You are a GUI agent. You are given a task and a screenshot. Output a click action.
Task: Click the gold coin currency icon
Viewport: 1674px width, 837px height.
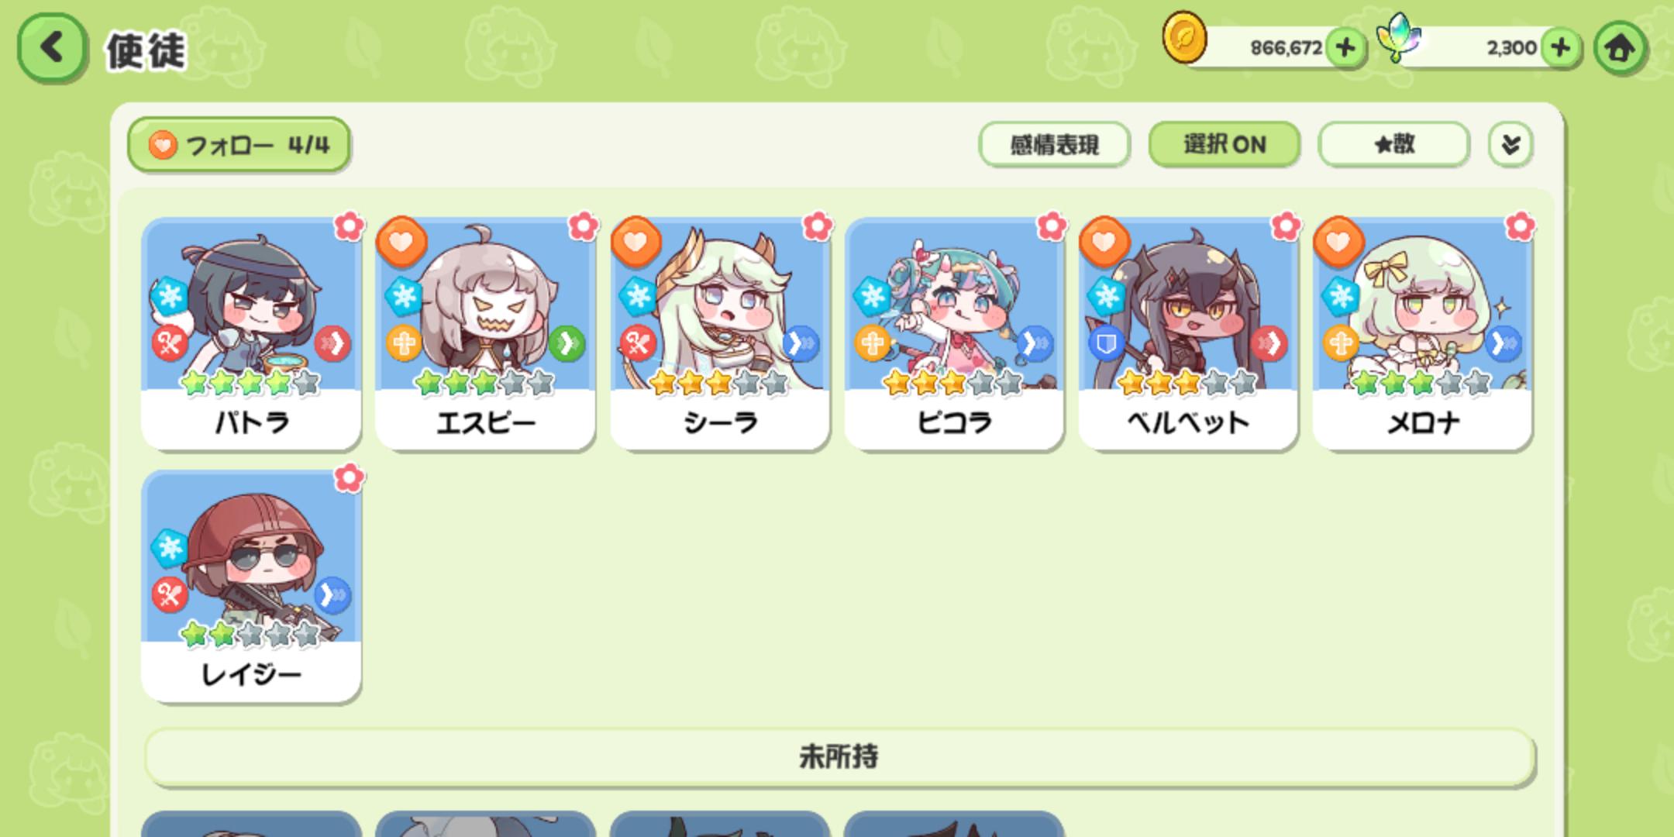pyautogui.click(x=1183, y=37)
